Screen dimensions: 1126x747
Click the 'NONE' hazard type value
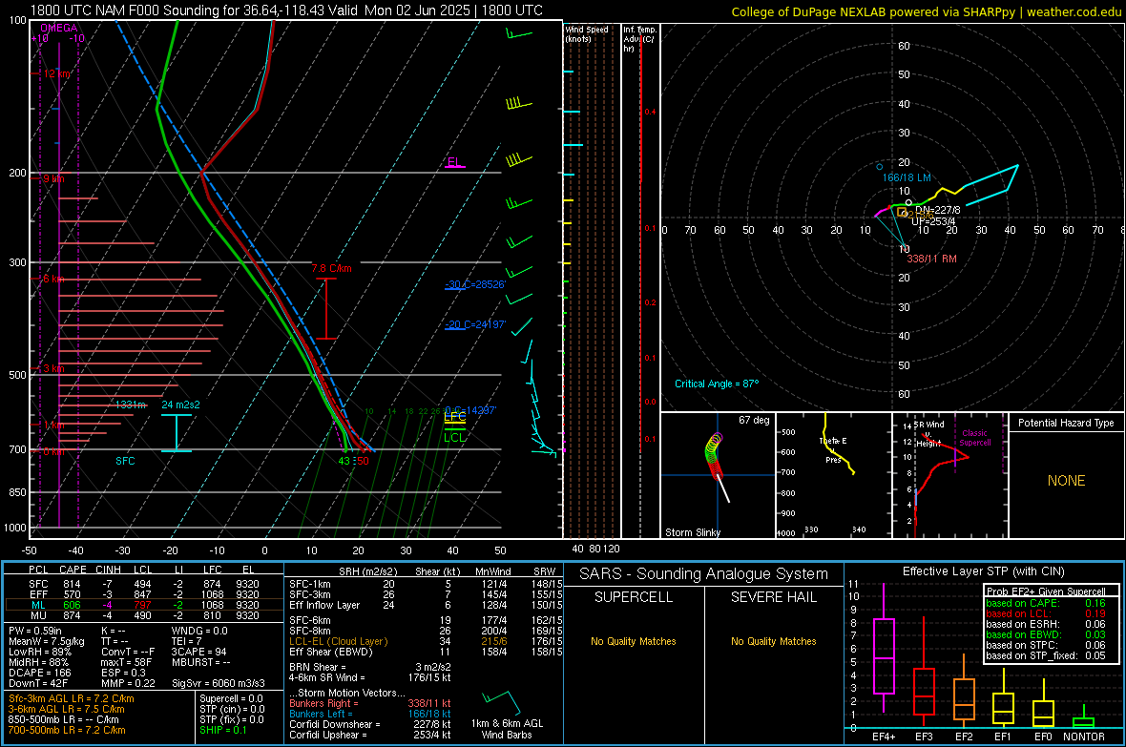point(1067,481)
